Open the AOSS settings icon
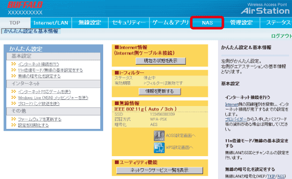Screen dimensions: 292x179 (159, 136)
